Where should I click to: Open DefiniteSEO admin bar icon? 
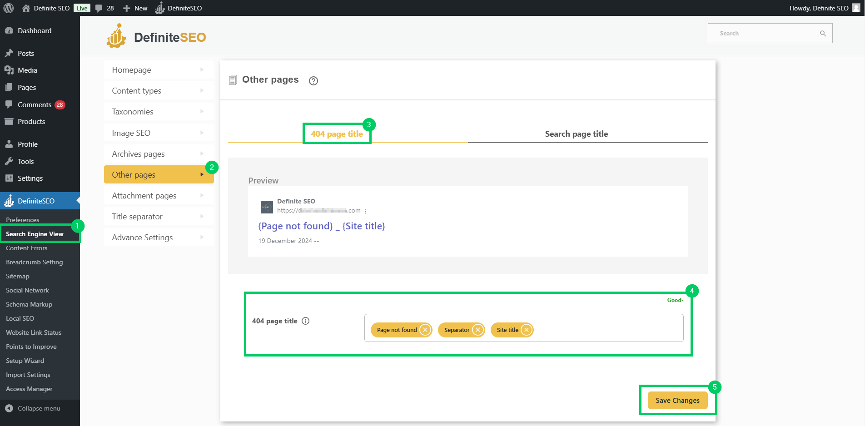pos(160,8)
